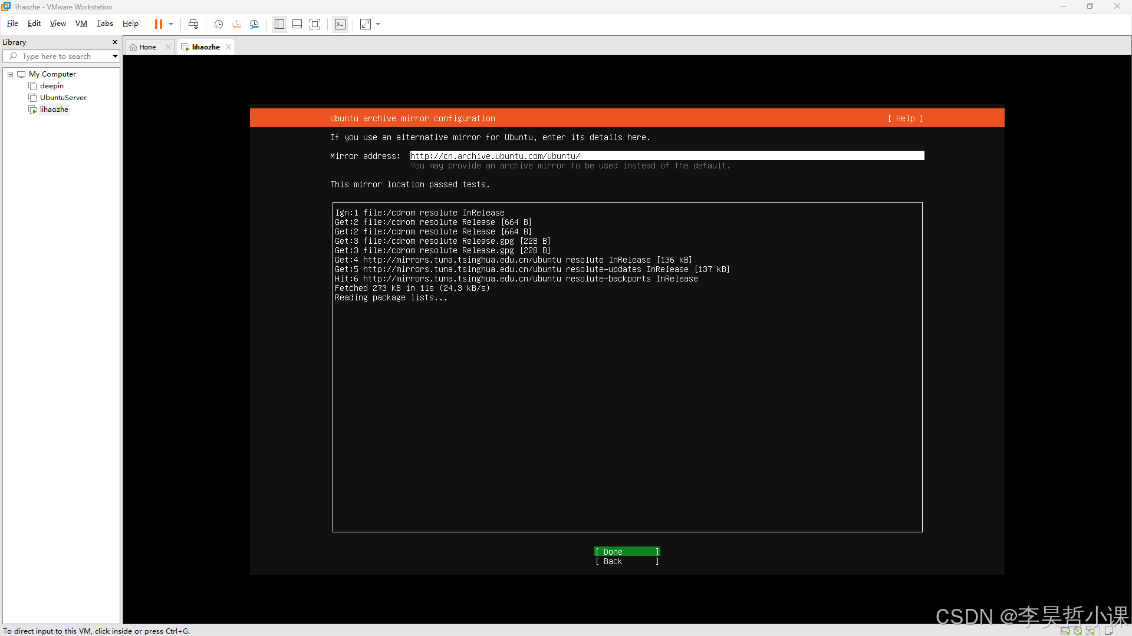This screenshot has width=1132, height=636.
Task: Open the Edit menu
Action: pyautogui.click(x=34, y=24)
